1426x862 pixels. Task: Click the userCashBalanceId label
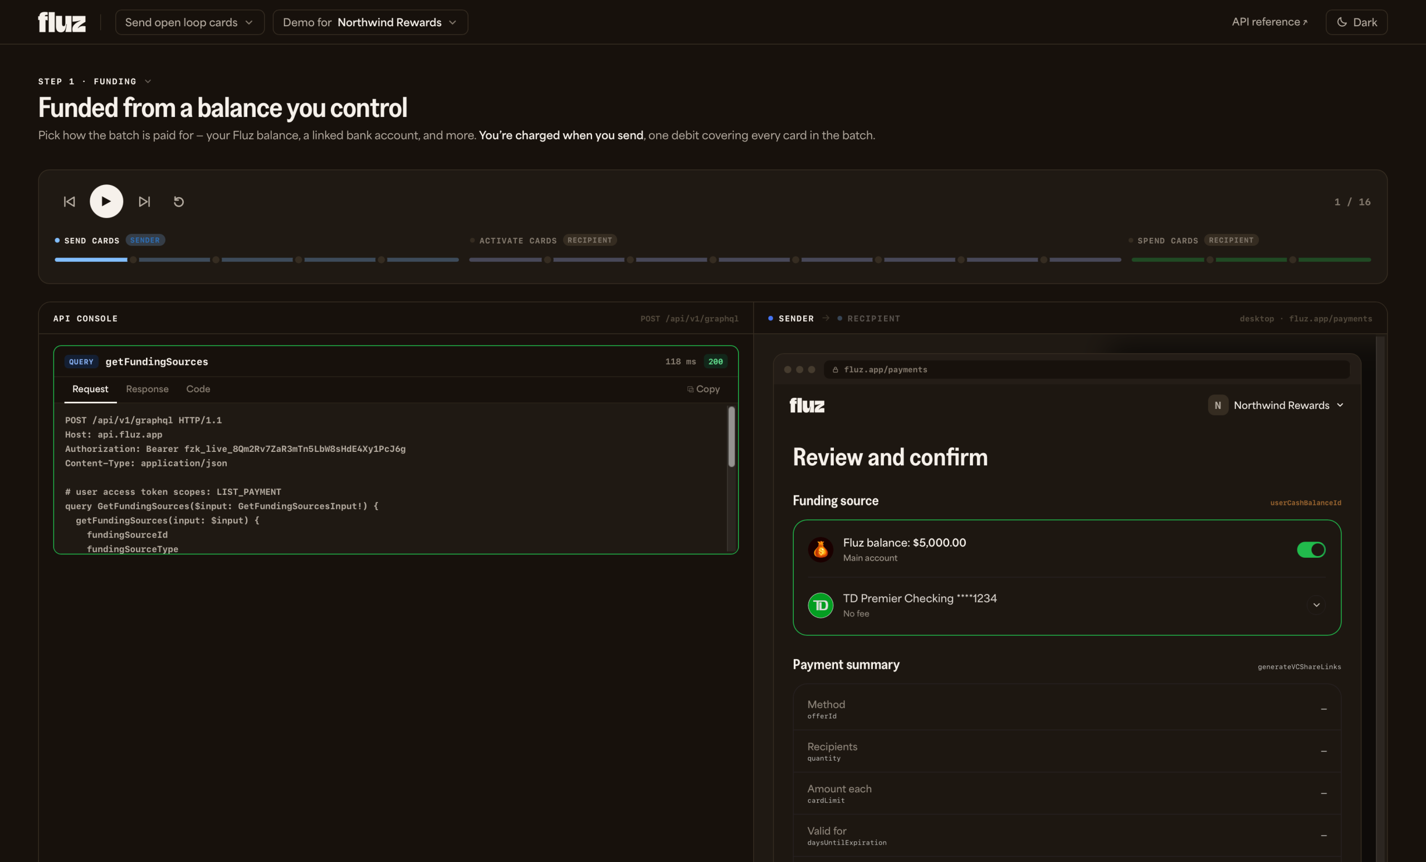coord(1306,503)
